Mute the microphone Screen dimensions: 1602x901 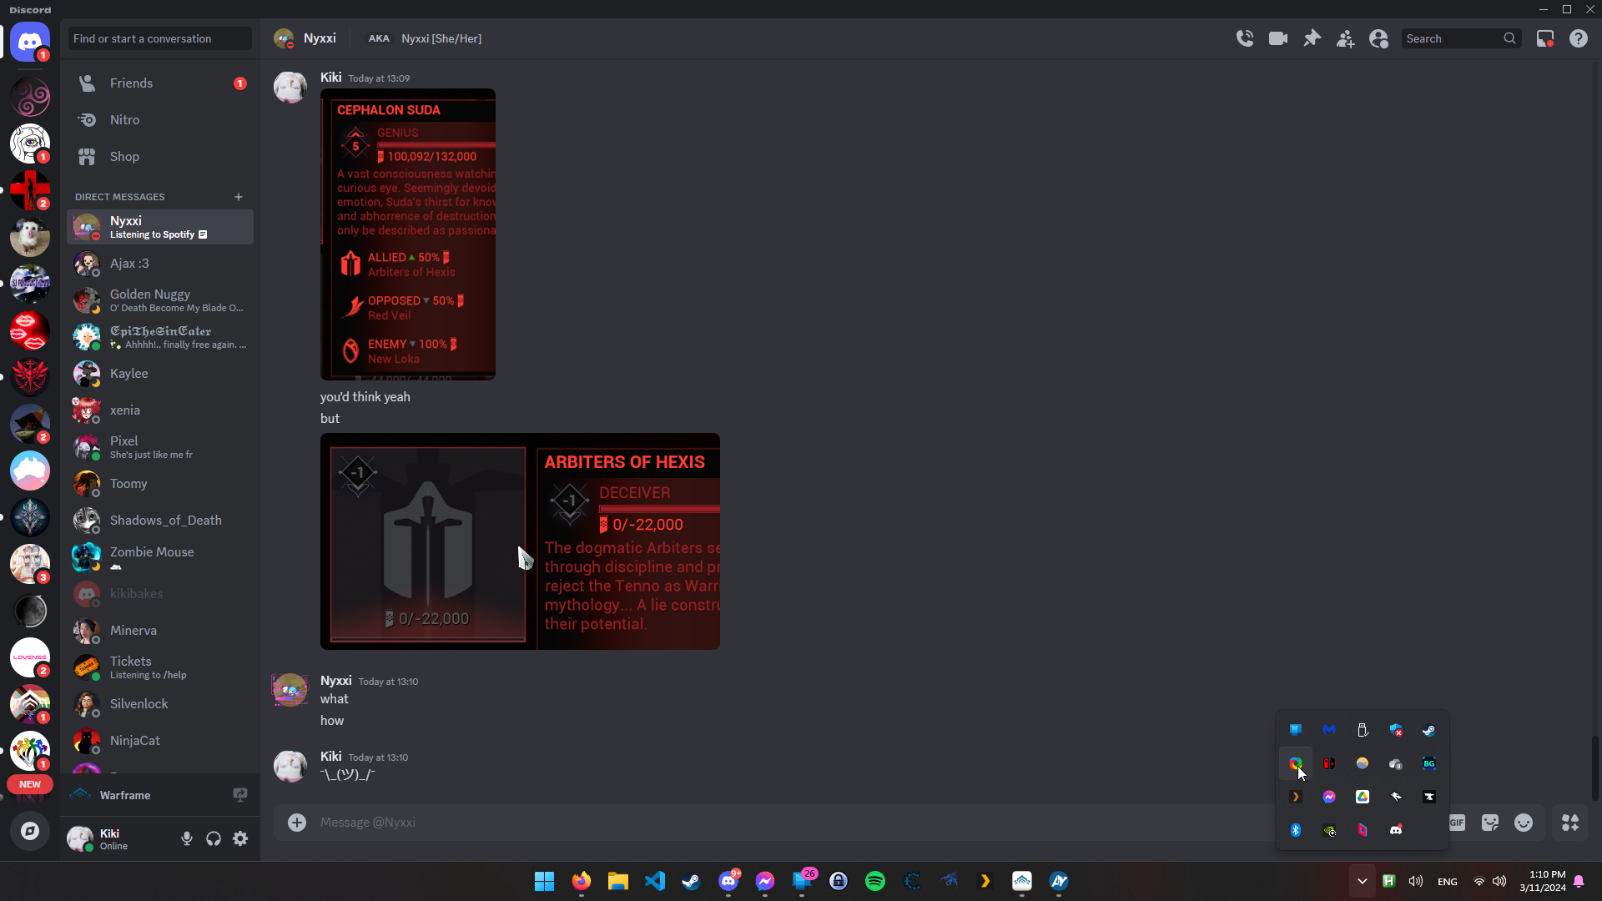(x=187, y=839)
